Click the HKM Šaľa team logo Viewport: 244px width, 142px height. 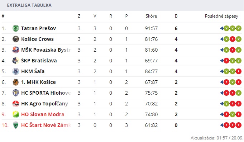(16, 71)
